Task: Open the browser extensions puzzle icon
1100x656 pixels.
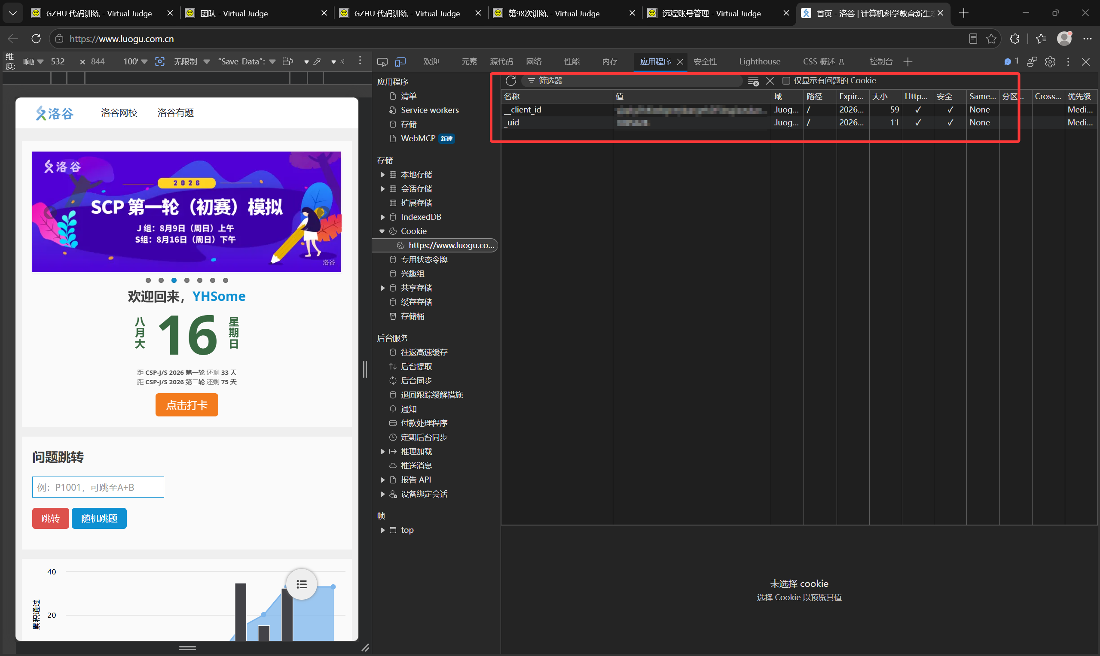Action: [1014, 39]
